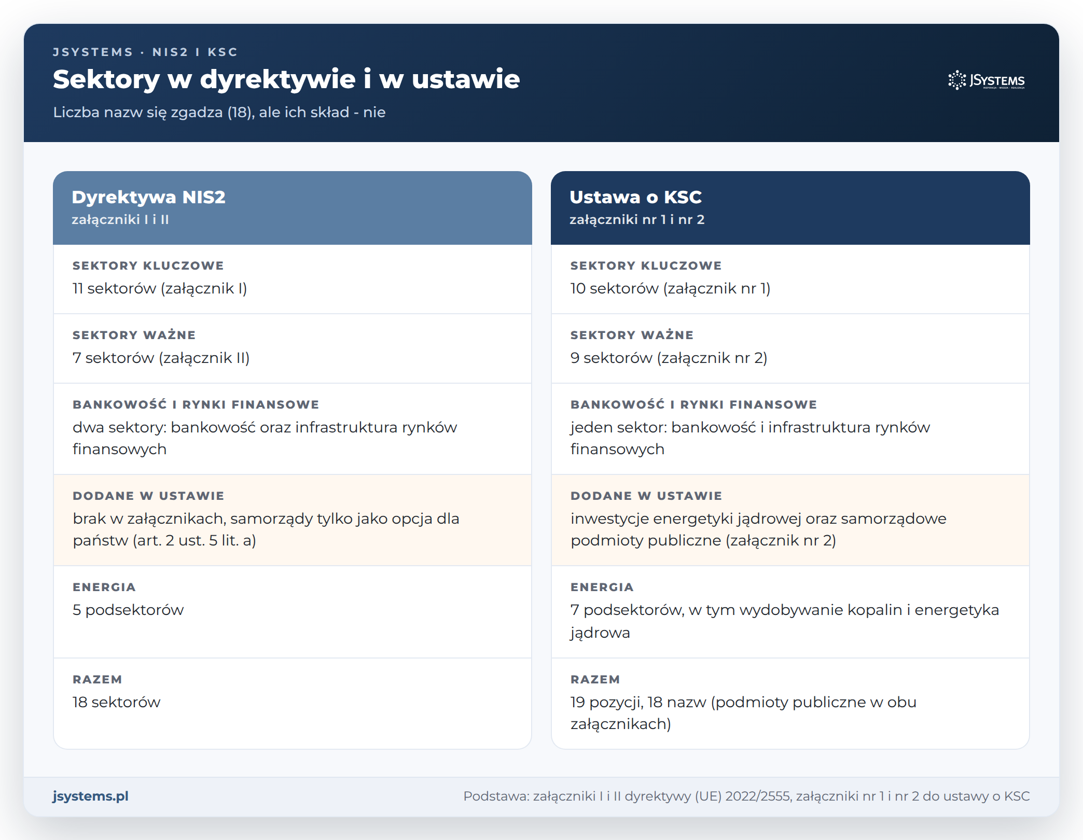The image size is (1083, 840).
Task: Click the NIS2 'SEKTORY KLUCZOWE' label
Action: tap(148, 265)
